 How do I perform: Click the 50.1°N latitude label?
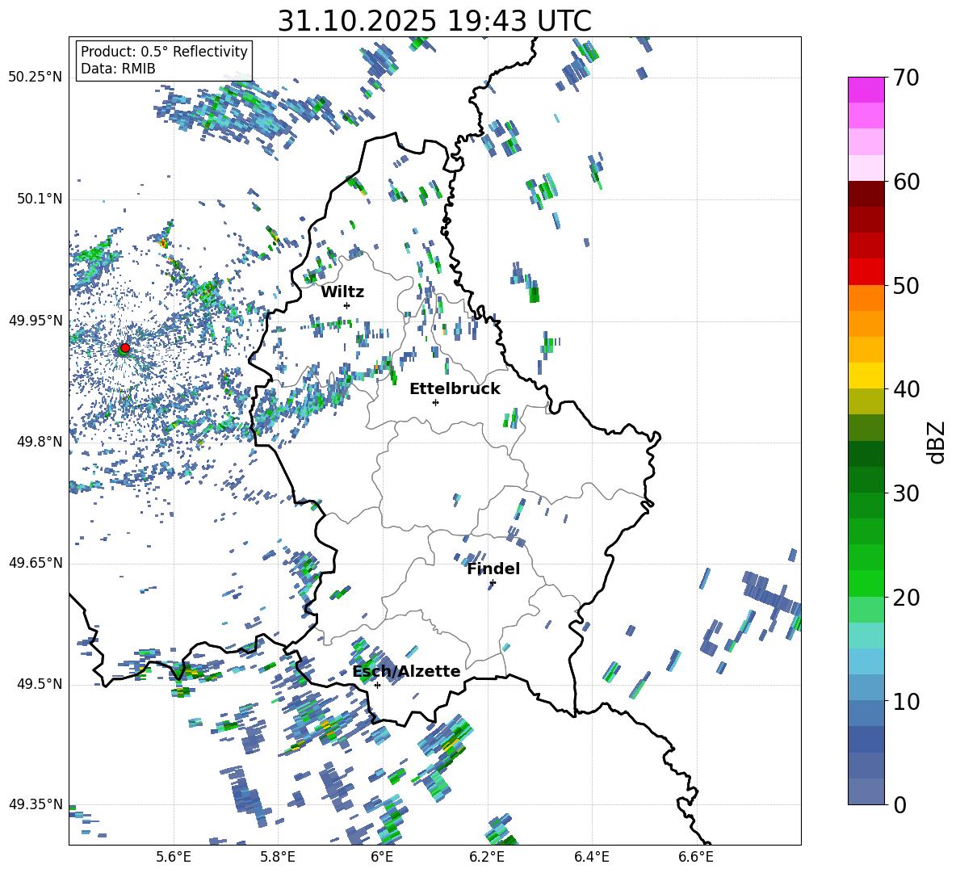pyautogui.click(x=40, y=199)
